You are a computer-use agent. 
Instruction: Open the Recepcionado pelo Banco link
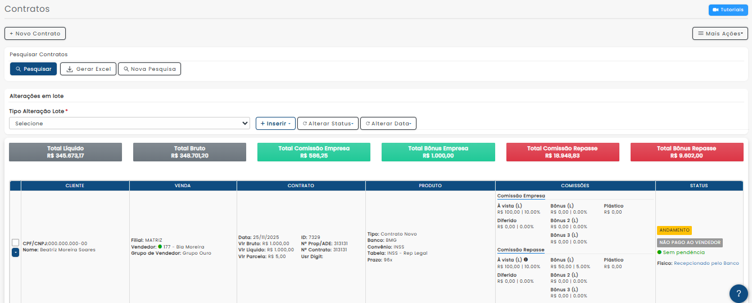(x=706, y=263)
